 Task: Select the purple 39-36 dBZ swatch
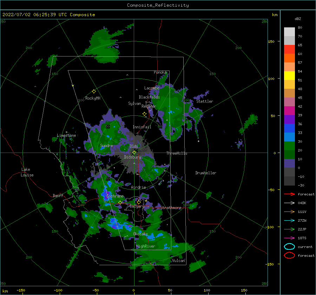[x=289, y=119]
